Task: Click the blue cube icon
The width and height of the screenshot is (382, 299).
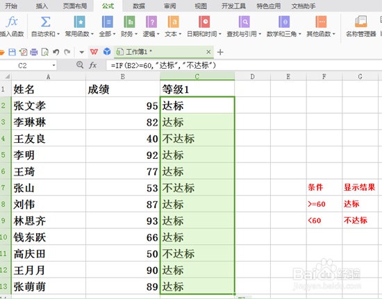Action: (x=107, y=51)
